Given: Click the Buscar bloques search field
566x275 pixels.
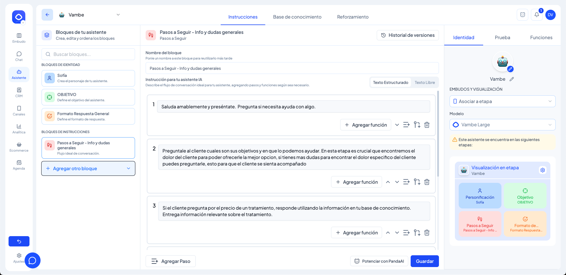Looking at the screenshot, I should pyautogui.click(x=88, y=54).
